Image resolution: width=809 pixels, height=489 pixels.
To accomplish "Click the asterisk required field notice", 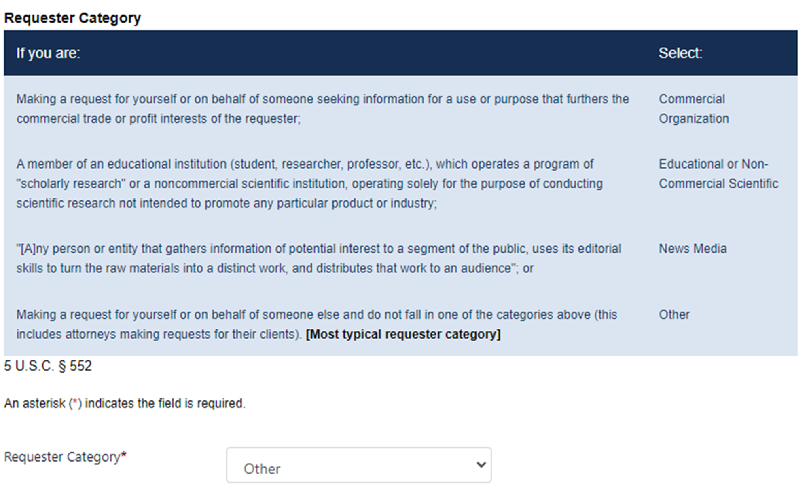I will tap(125, 403).
